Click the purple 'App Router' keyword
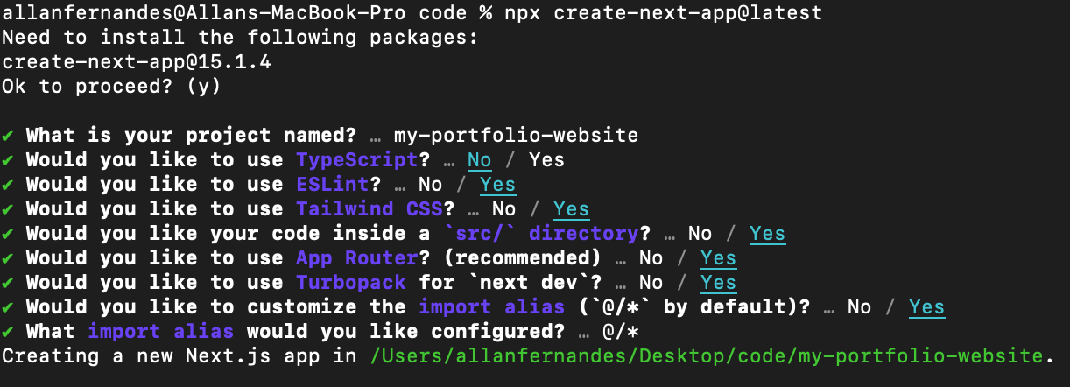Screen dimensions: 1070x387 coord(357,258)
